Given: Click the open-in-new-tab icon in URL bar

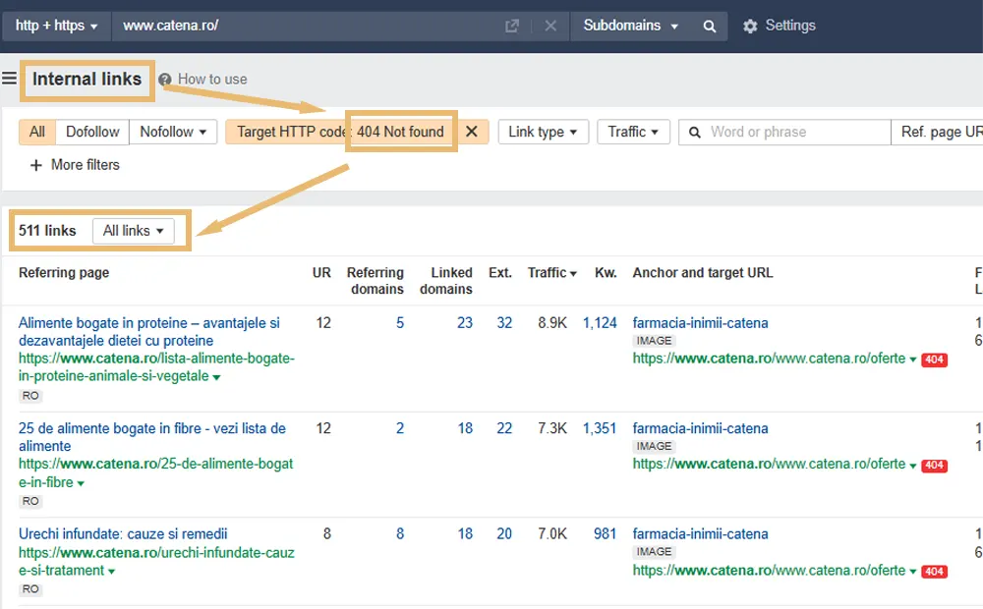Looking at the screenshot, I should coord(511,27).
